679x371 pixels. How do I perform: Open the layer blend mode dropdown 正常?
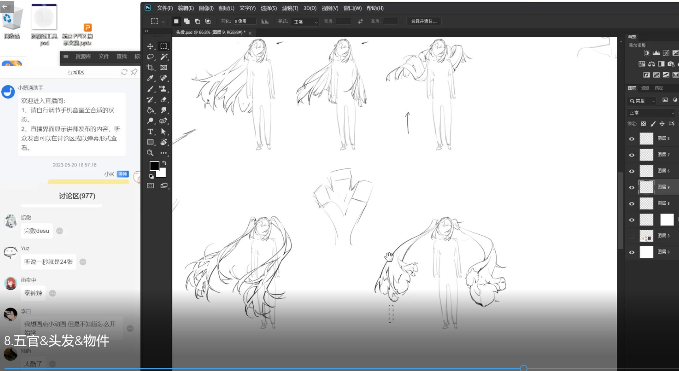(651, 113)
